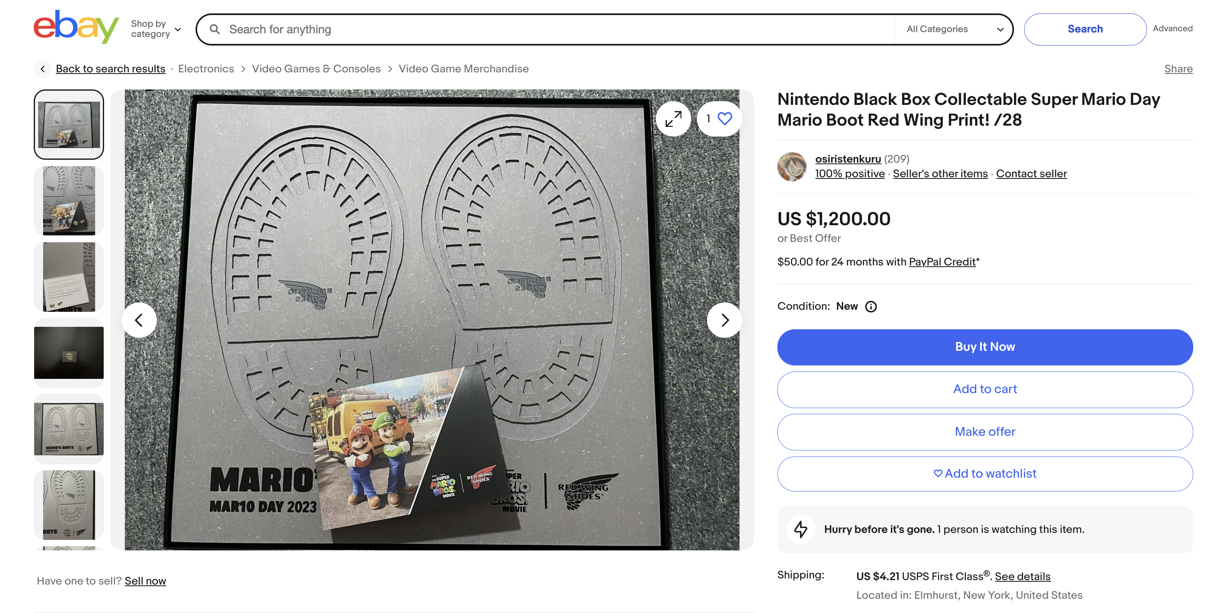Open Seller's other items link

tap(940, 174)
